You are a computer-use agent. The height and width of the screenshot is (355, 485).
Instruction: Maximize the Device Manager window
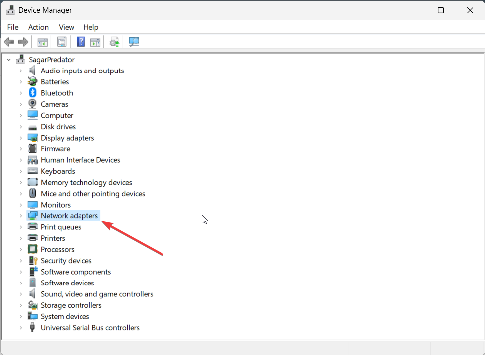point(441,10)
